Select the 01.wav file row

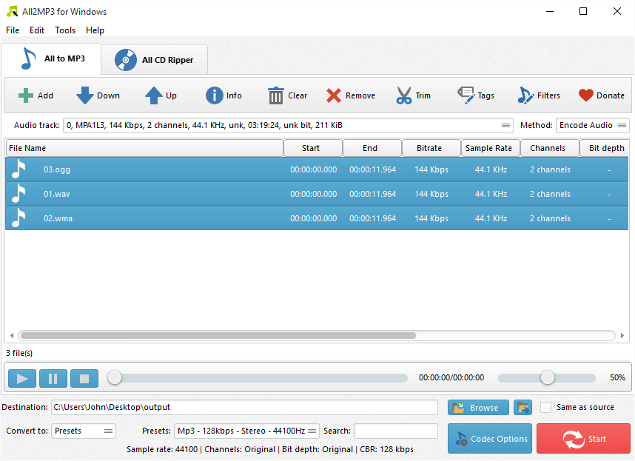(317, 193)
